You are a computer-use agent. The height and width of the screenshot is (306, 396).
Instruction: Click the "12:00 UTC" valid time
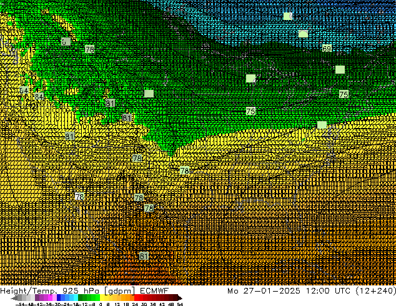329,291
